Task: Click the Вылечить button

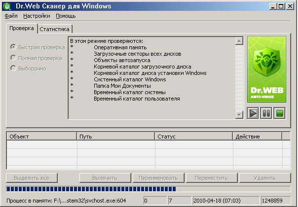Action: (x=105, y=178)
